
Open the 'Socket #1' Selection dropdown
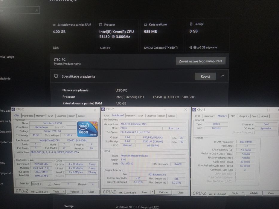(x=41, y=184)
